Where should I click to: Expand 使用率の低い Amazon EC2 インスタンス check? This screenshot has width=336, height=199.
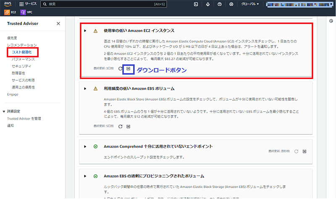click(x=85, y=31)
